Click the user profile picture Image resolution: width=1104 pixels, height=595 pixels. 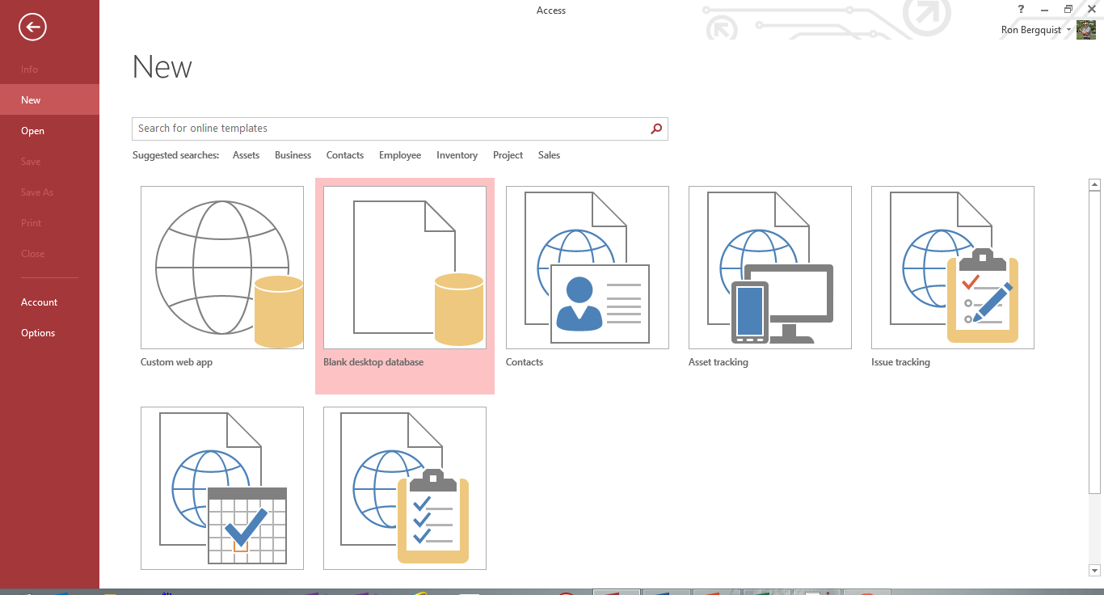pyautogui.click(x=1086, y=30)
